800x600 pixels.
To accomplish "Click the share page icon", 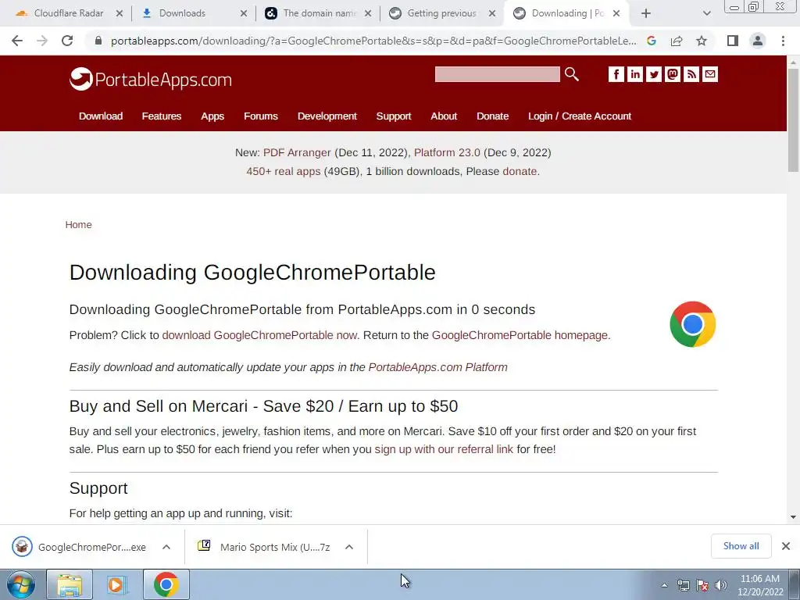I will pos(677,41).
